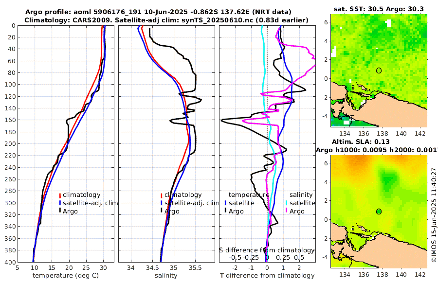Viewport: 438px width, 282px height.
Task: Click blue satellite temperature marker in difference legend
Action: point(226,203)
